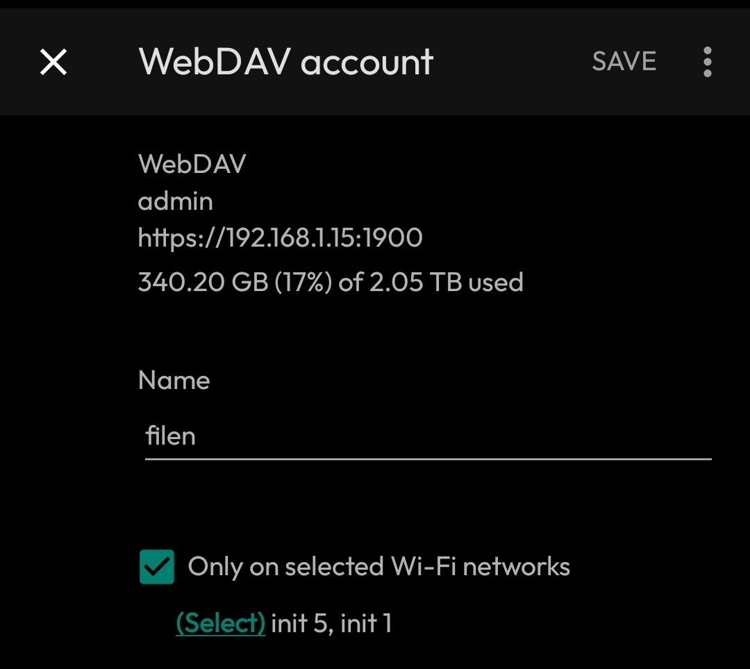750x669 pixels.
Task: Focus the Name input field
Action: click(428, 437)
